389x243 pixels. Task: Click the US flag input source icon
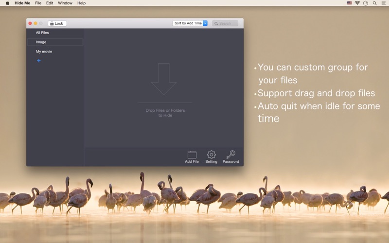pos(349,3)
